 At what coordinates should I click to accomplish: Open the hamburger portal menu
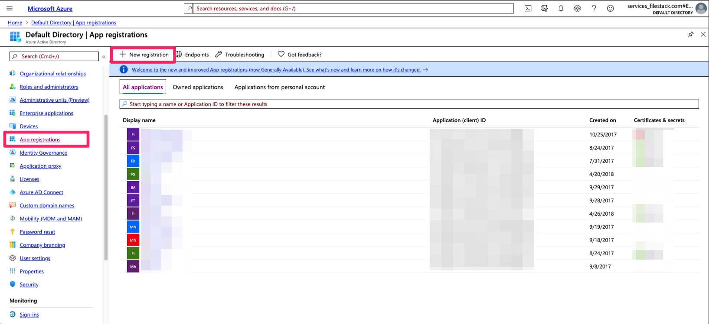(10, 8)
